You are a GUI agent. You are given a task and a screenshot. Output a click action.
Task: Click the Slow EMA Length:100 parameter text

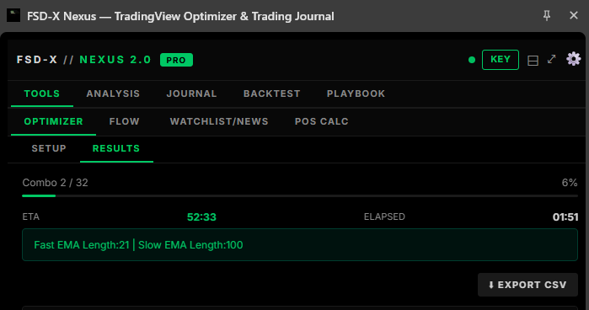pos(190,245)
